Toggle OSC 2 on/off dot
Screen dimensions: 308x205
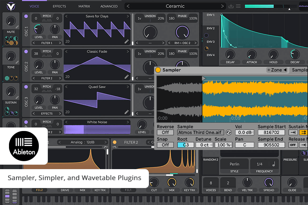click(x=26, y=52)
